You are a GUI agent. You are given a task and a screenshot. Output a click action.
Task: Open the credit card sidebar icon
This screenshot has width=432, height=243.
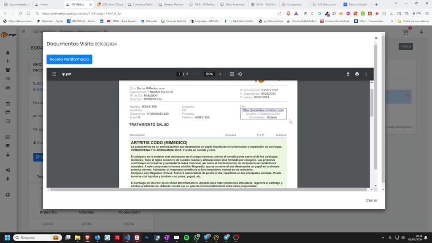[x=8, y=112]
